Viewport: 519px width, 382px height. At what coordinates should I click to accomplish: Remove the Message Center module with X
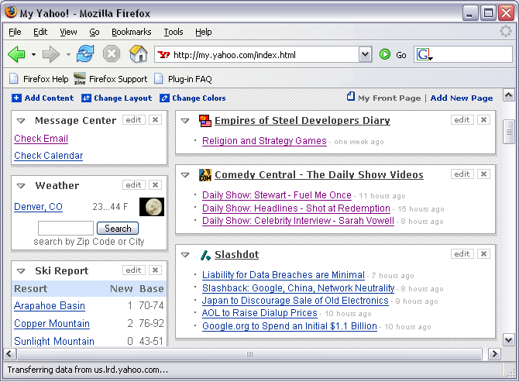155,120
